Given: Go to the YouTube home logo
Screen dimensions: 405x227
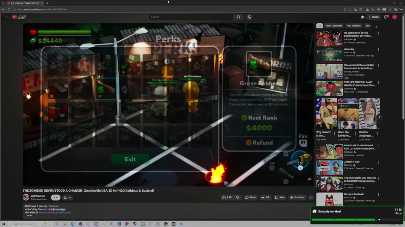Looking at the screenshot, I should click(x=19, y=17).
